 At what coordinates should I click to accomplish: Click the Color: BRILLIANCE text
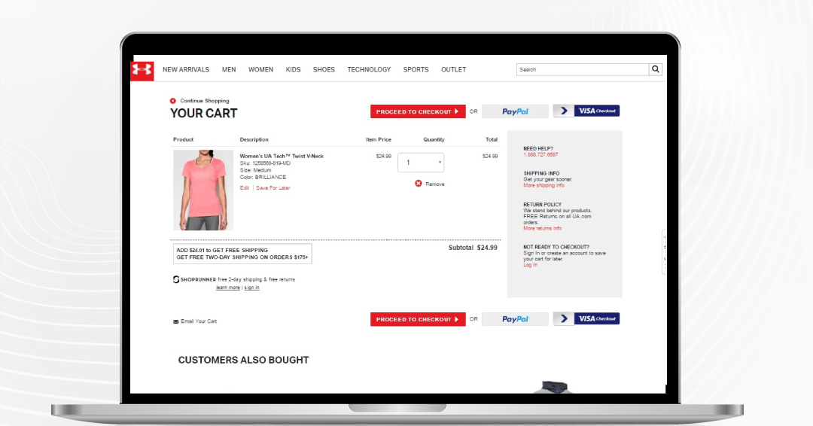pyautogui.click(x=263, y=177)
